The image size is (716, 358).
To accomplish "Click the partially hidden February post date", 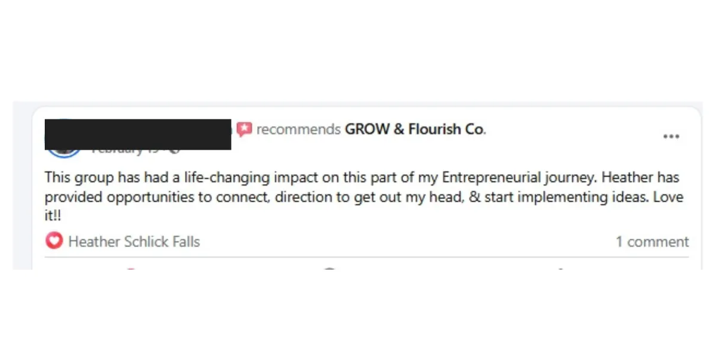I will tap(125, 152).
